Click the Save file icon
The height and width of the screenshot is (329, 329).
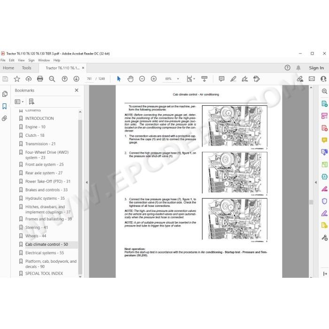pyautogui.click(x=5, y=79)
